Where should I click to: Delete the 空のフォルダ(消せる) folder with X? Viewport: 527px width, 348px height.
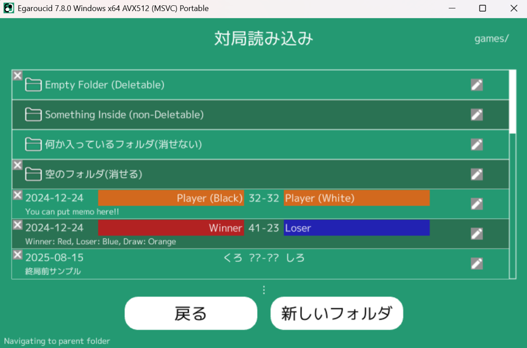(x=17, y=165)
